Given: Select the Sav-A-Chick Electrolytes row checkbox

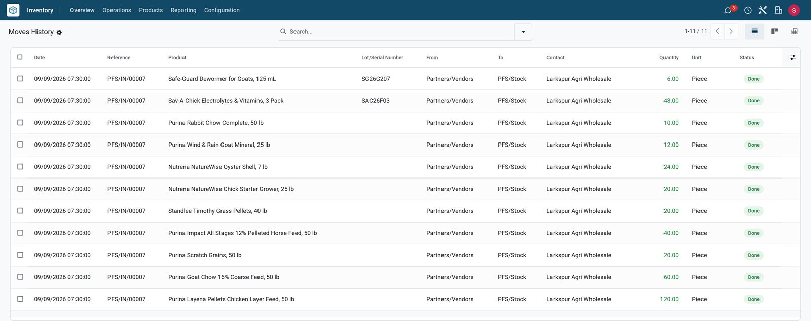Looking at the screenshot, I should click(x=20, y=100).
